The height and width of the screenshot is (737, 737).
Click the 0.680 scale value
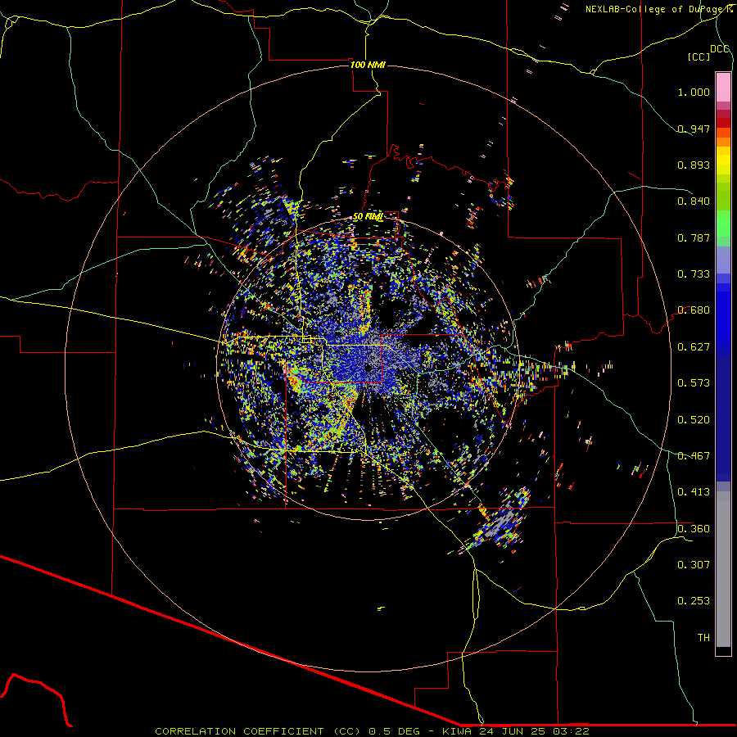pyautogui.click(x=694, y=310)
